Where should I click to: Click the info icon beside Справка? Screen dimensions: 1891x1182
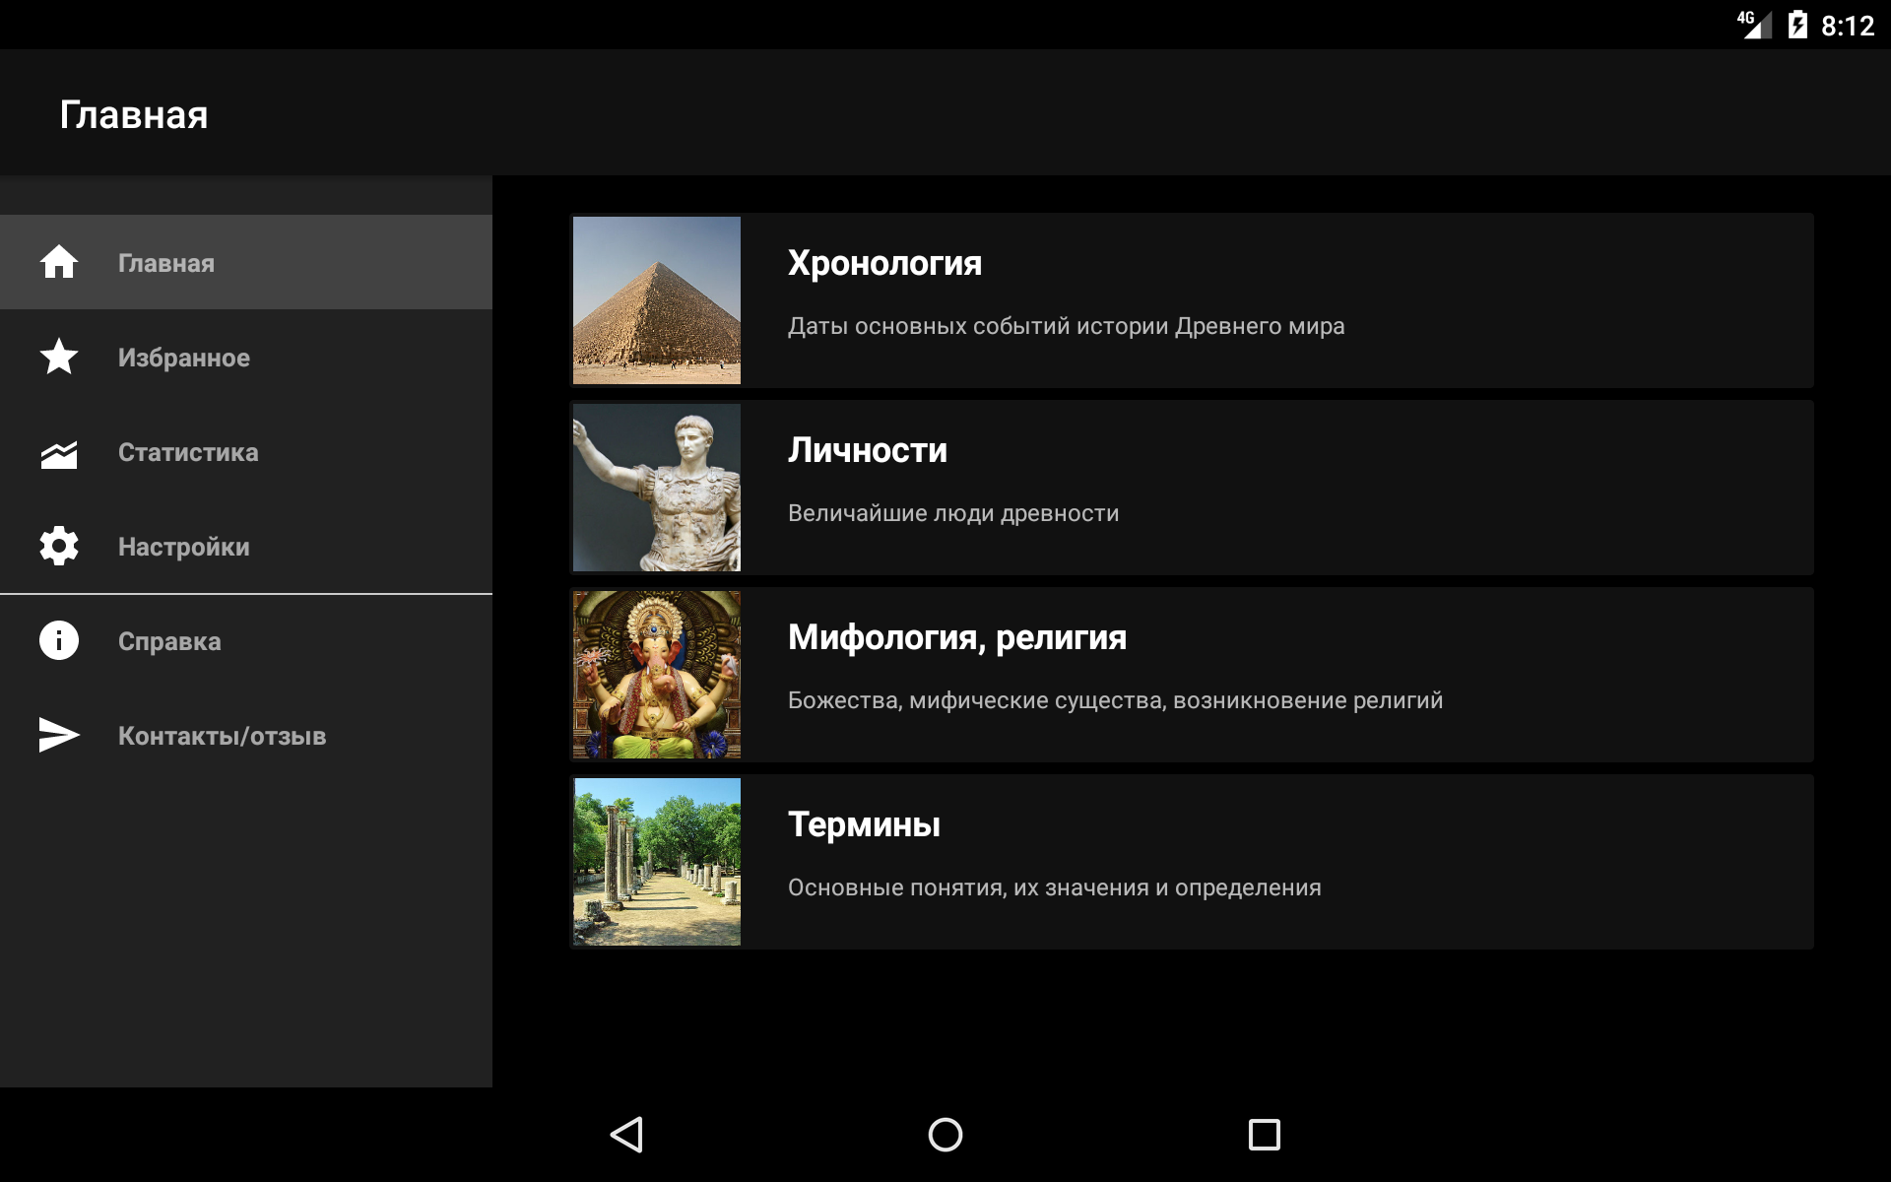pyautogui.click(x=59, y=640)
